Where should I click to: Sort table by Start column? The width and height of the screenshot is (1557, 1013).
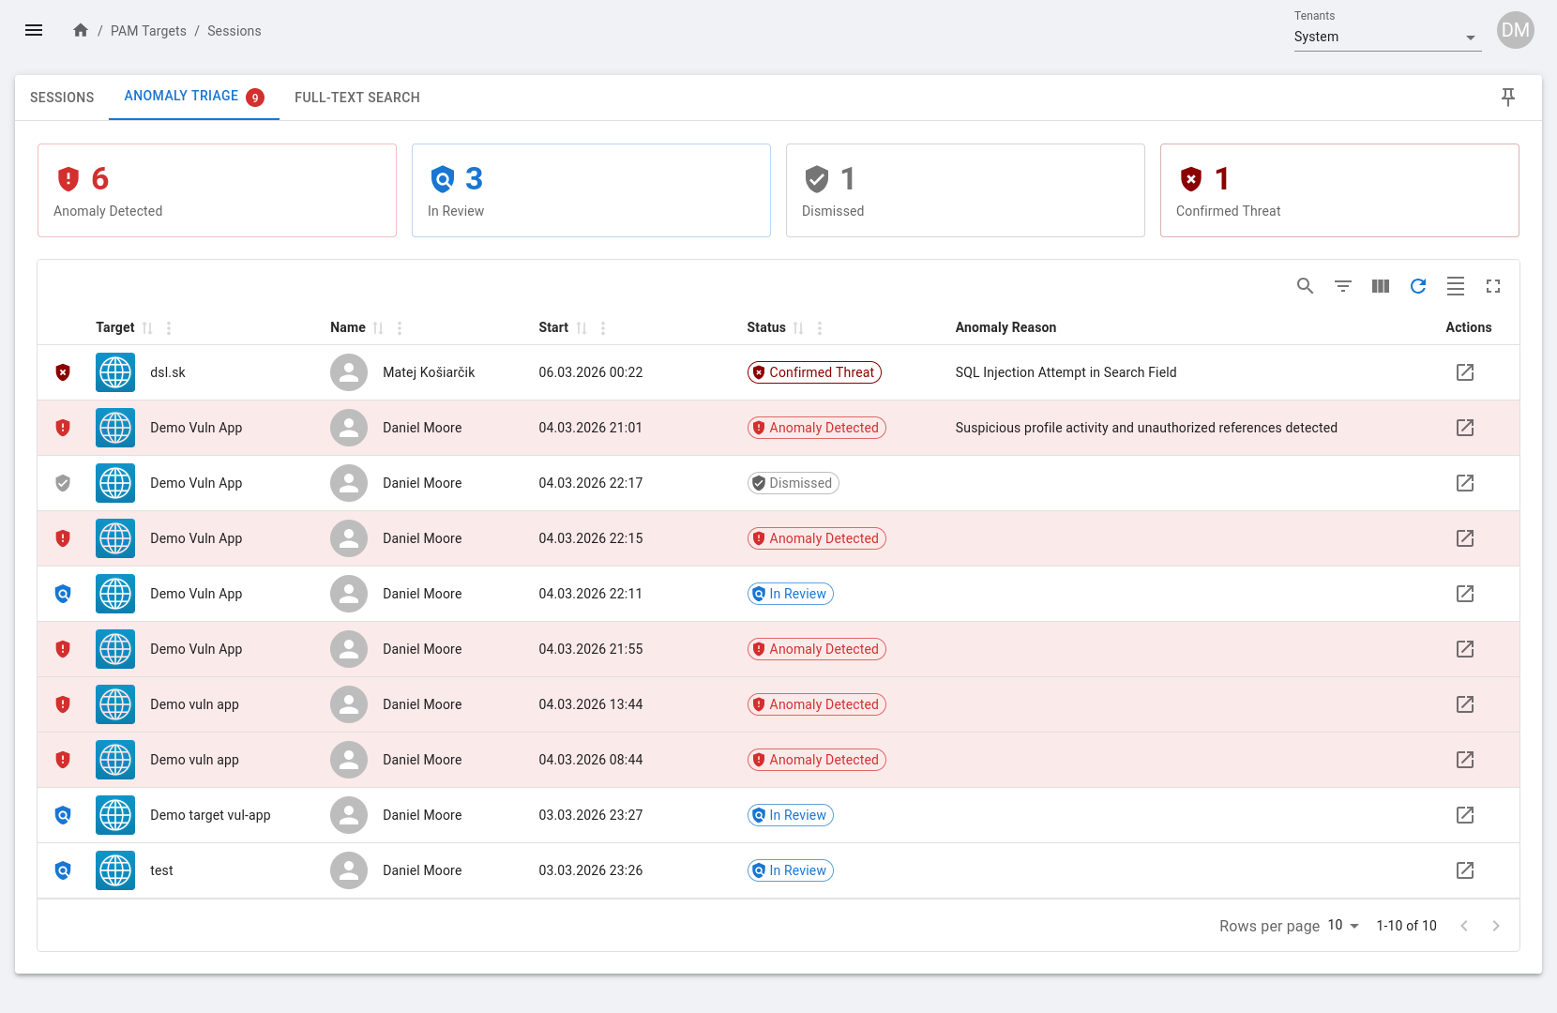[582, 328]
